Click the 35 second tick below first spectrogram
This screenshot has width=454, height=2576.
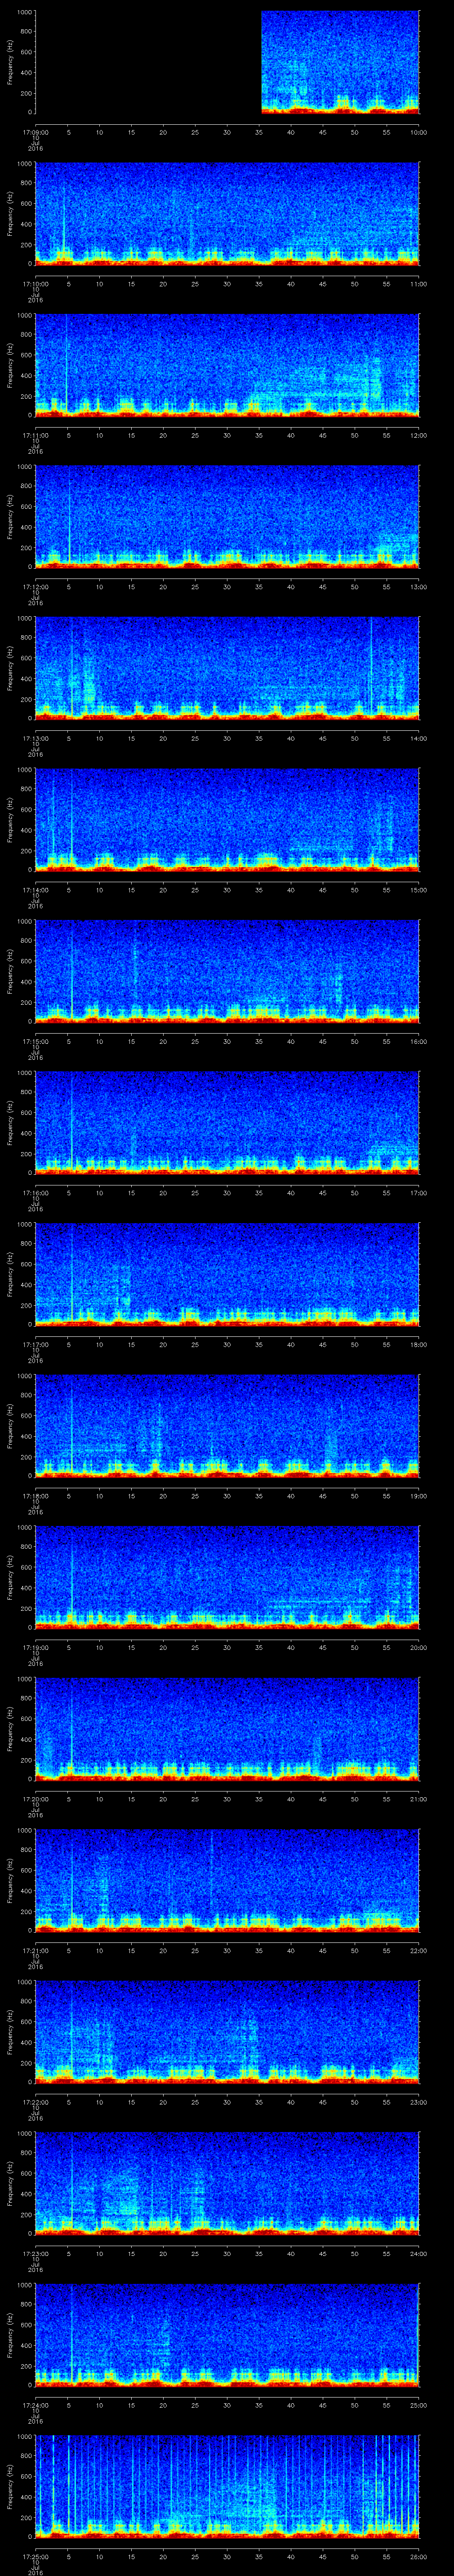[258, 132]
